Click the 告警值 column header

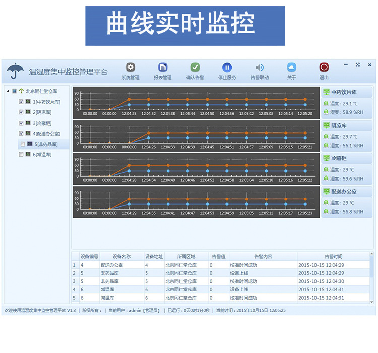click(x=219, y=257)
